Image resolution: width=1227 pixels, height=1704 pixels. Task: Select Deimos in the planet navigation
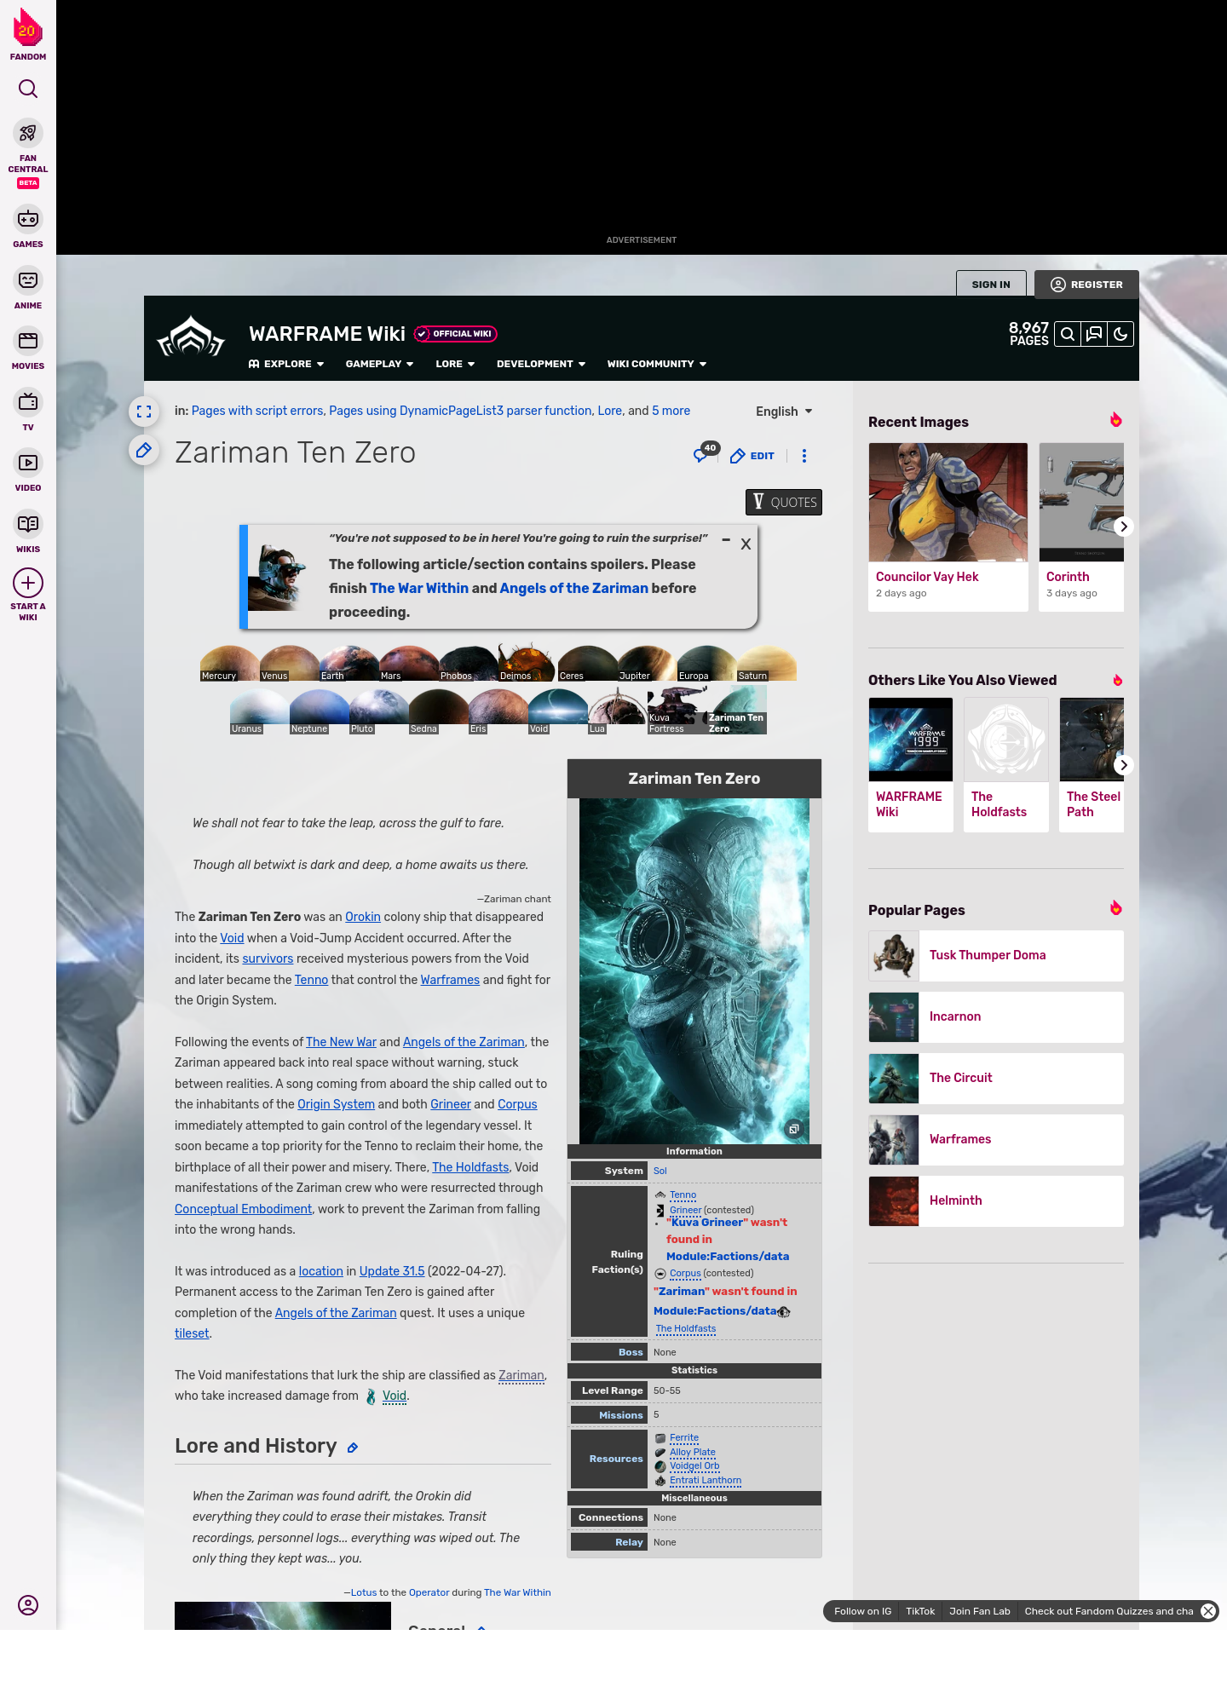[527, 663]
